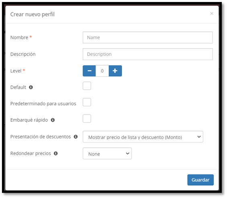
Task: Increase Level with the plus button
Action: tap(115, 71)
